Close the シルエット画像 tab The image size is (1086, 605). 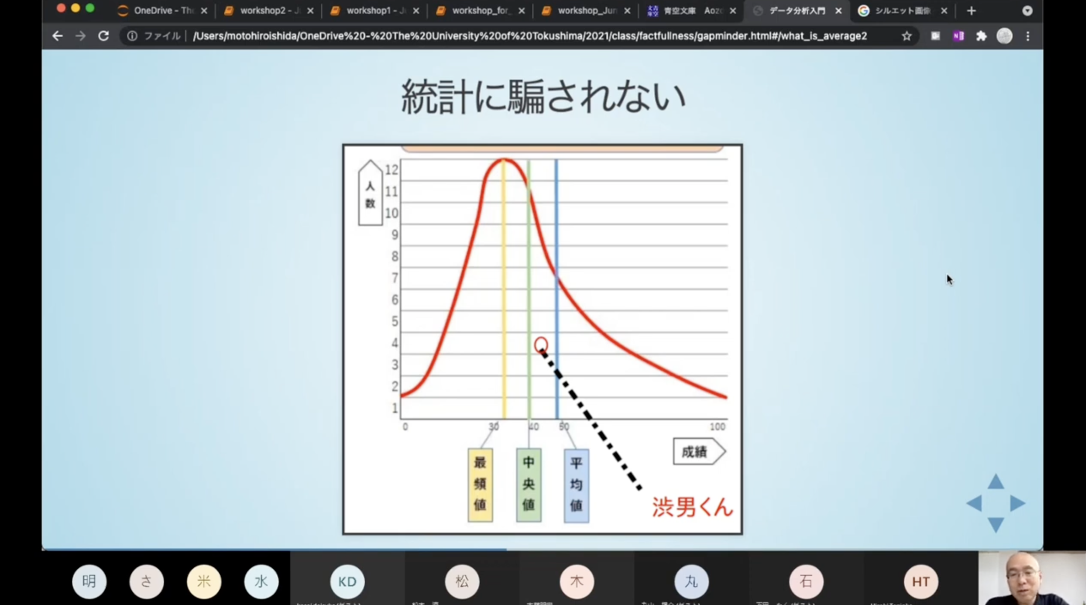944,11
